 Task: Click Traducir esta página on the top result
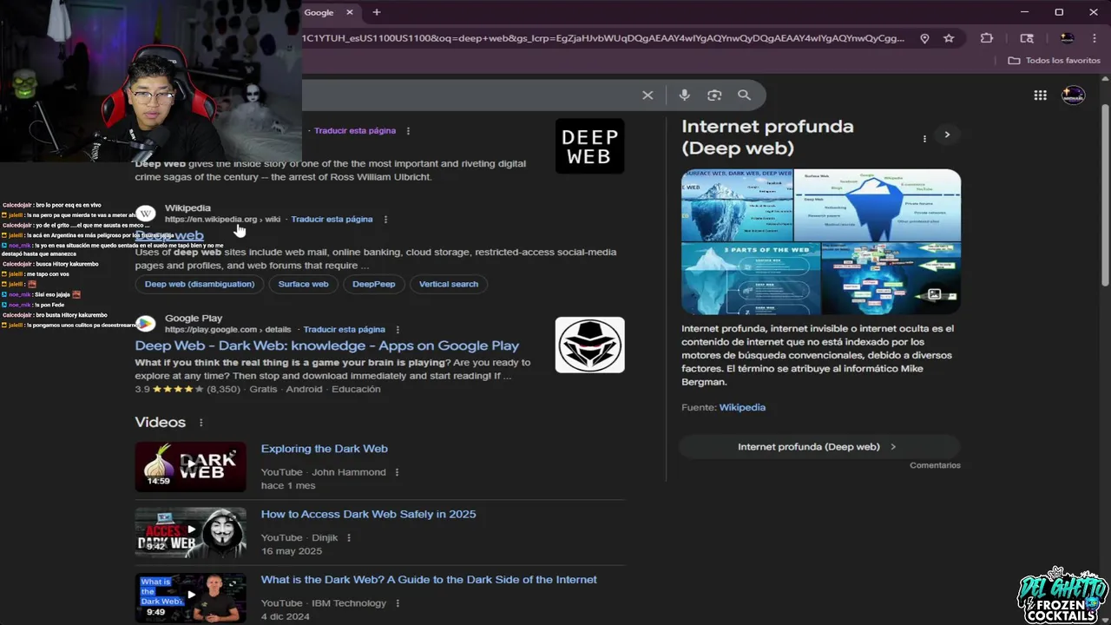[355, 131]
